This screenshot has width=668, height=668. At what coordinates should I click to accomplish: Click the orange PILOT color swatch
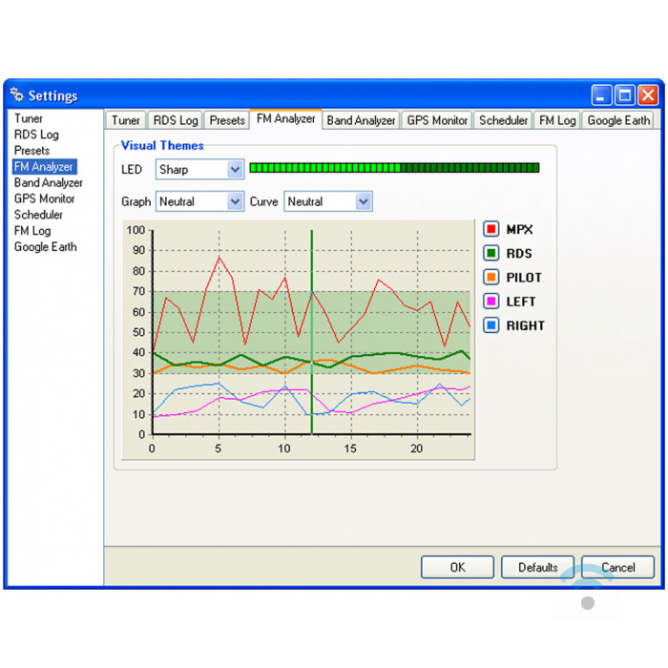tap(491, 278)
